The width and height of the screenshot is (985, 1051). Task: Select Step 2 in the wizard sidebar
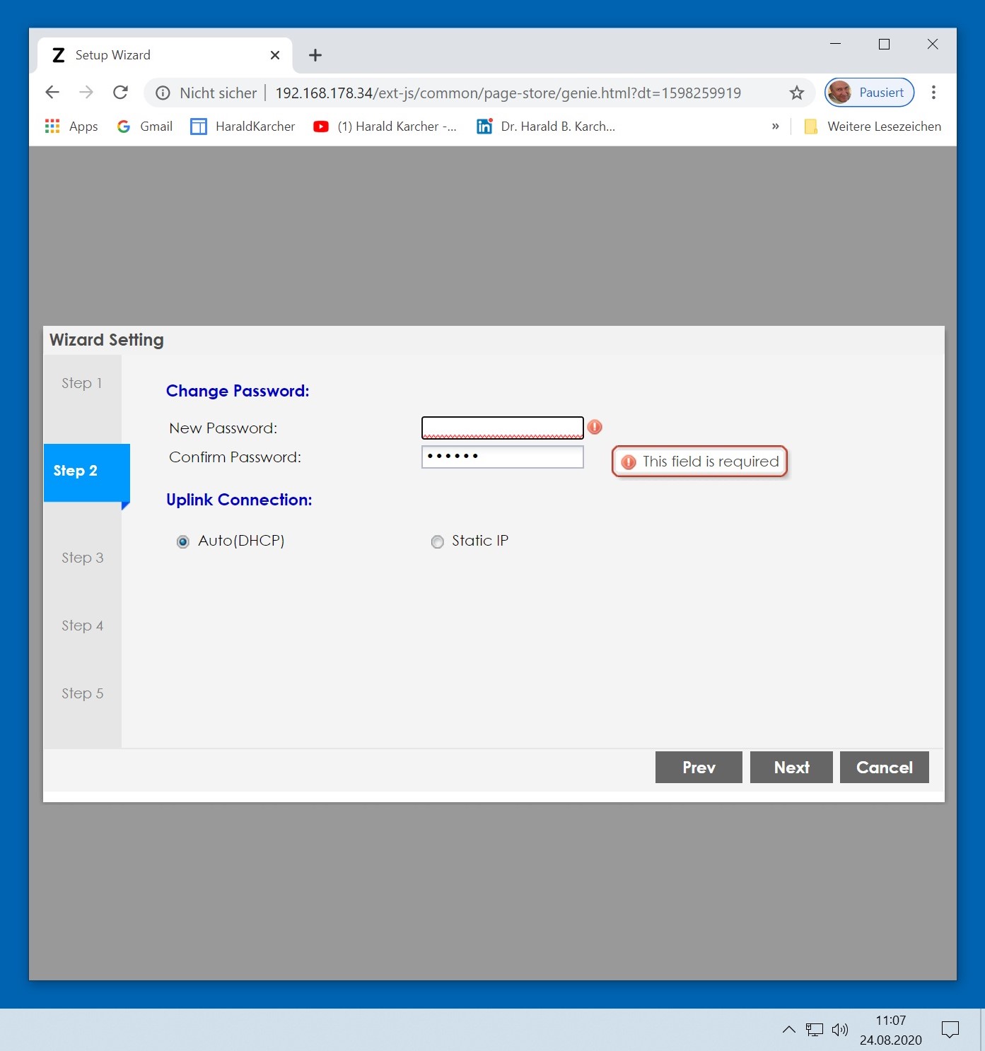point(86,471)
